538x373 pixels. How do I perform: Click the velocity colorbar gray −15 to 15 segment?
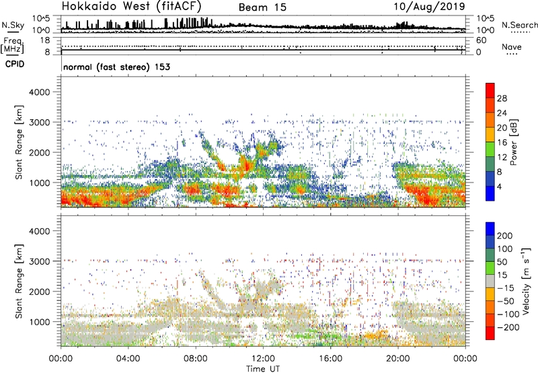(490, 281)
